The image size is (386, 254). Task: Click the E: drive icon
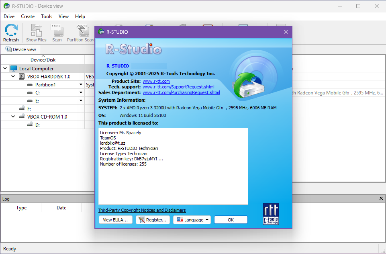(30, 101)
